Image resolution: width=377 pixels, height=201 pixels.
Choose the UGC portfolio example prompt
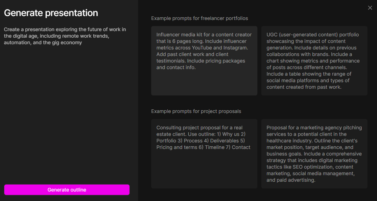coord(314,61)
